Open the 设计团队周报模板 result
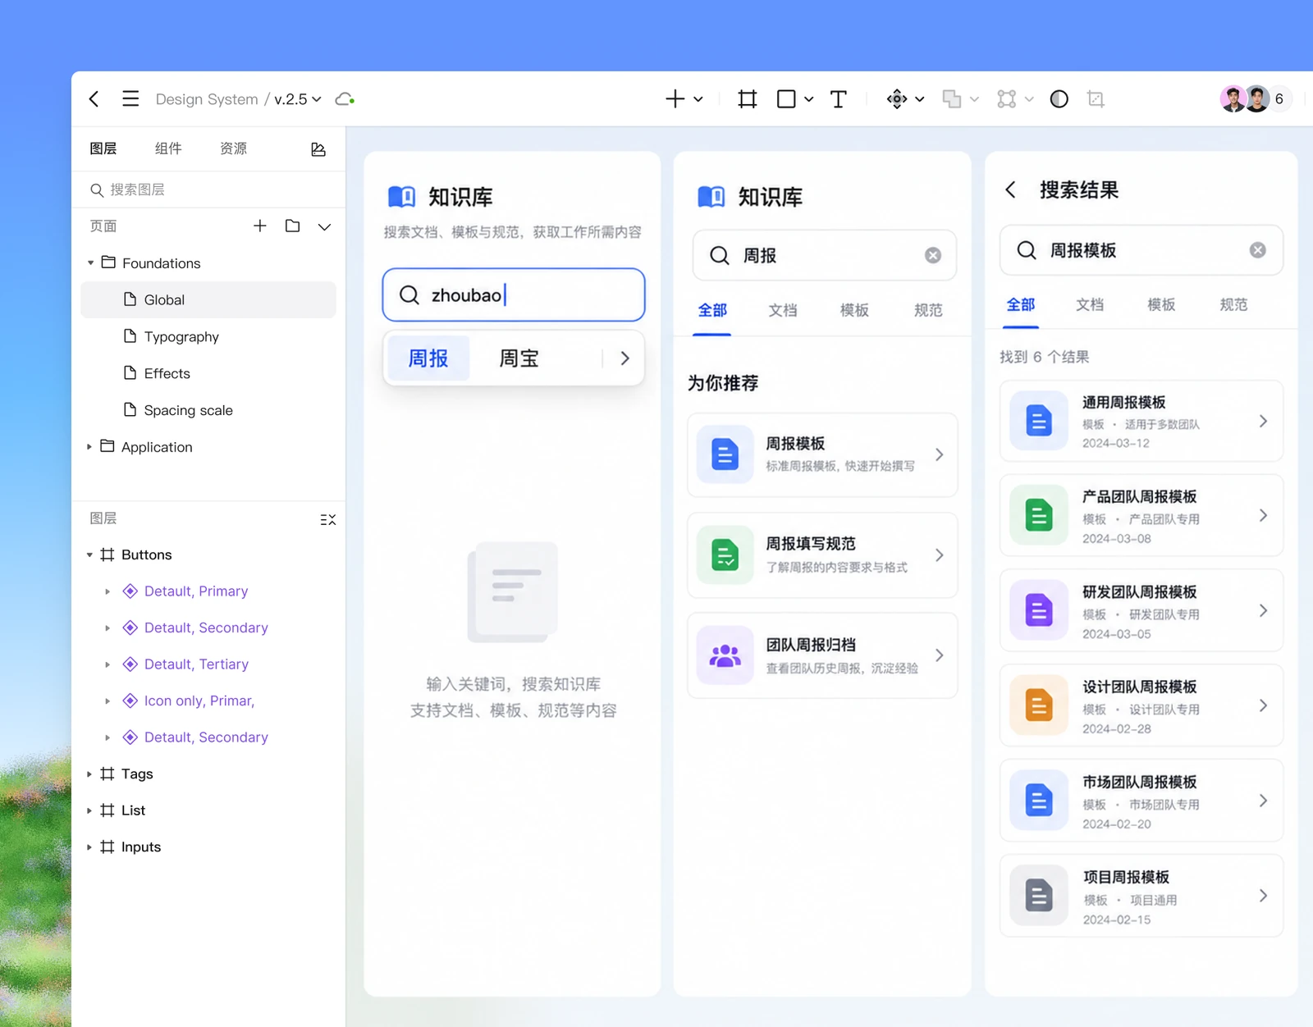 pyautogui.click(x=1141, y=706)
